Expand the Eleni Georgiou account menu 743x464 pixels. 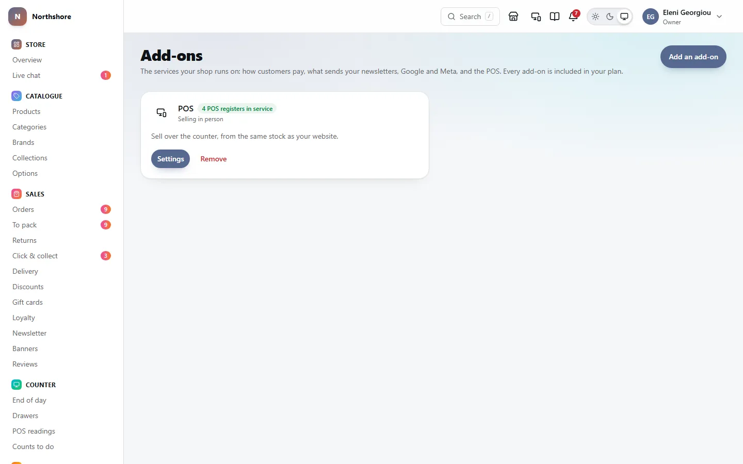683,16
